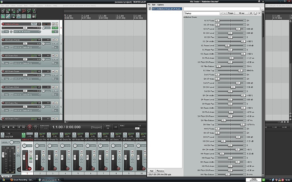
Task: Open AD Drums Xtra input dropdown
Action: pyautogui.click(x=27, y=111)
